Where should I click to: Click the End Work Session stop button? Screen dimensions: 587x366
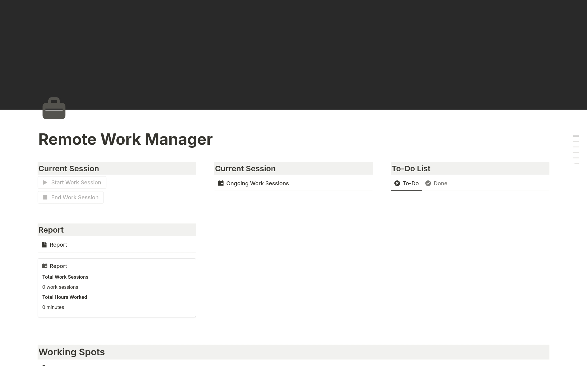(x=71, y=197)
